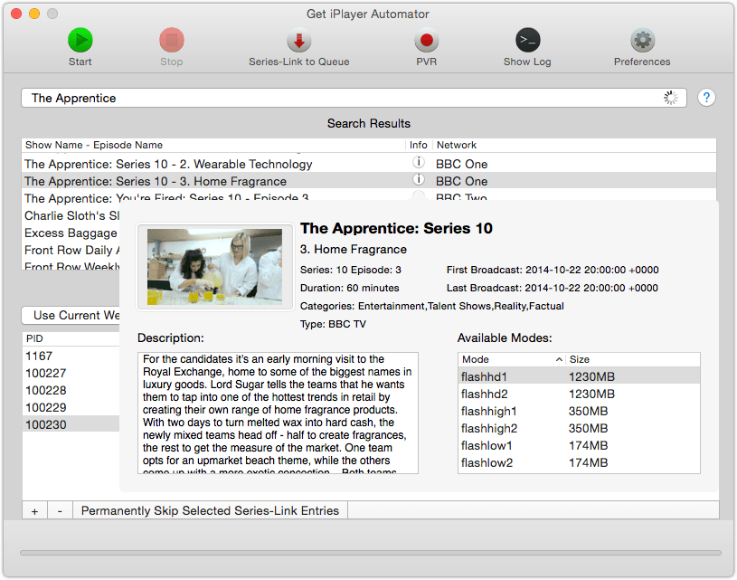Click BBC One network cell for Wearable Technology
This screenshot has width=737, height=580.
tap(461, 164)
